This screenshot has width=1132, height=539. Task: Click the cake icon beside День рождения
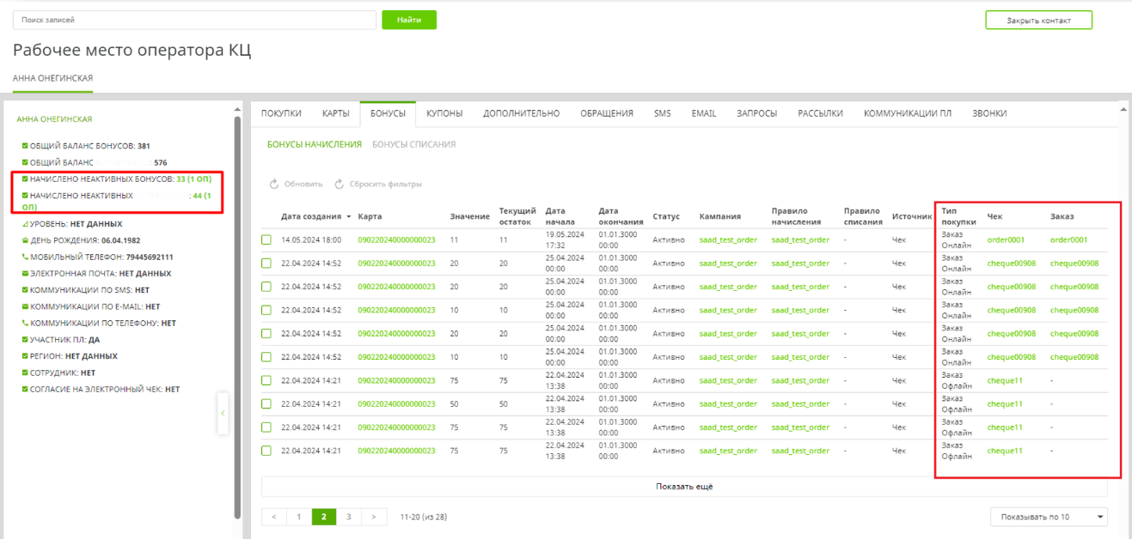(25, 240)
